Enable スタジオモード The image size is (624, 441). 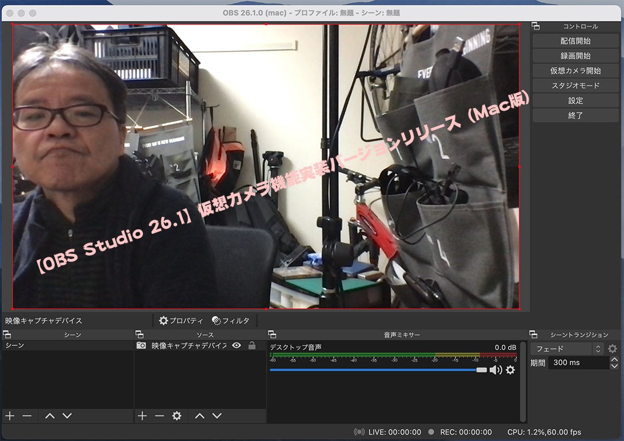point(575,86)
